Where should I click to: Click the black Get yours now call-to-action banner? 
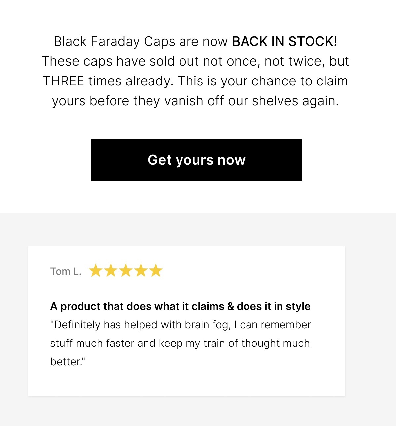[197, 160]
